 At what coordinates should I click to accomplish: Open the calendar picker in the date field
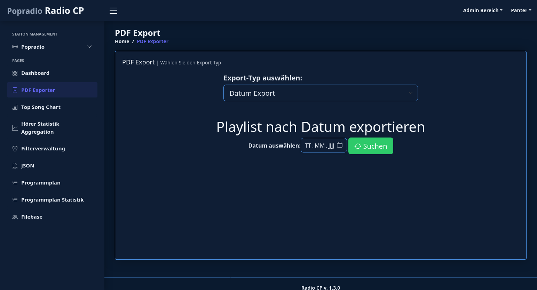point(340,145)
